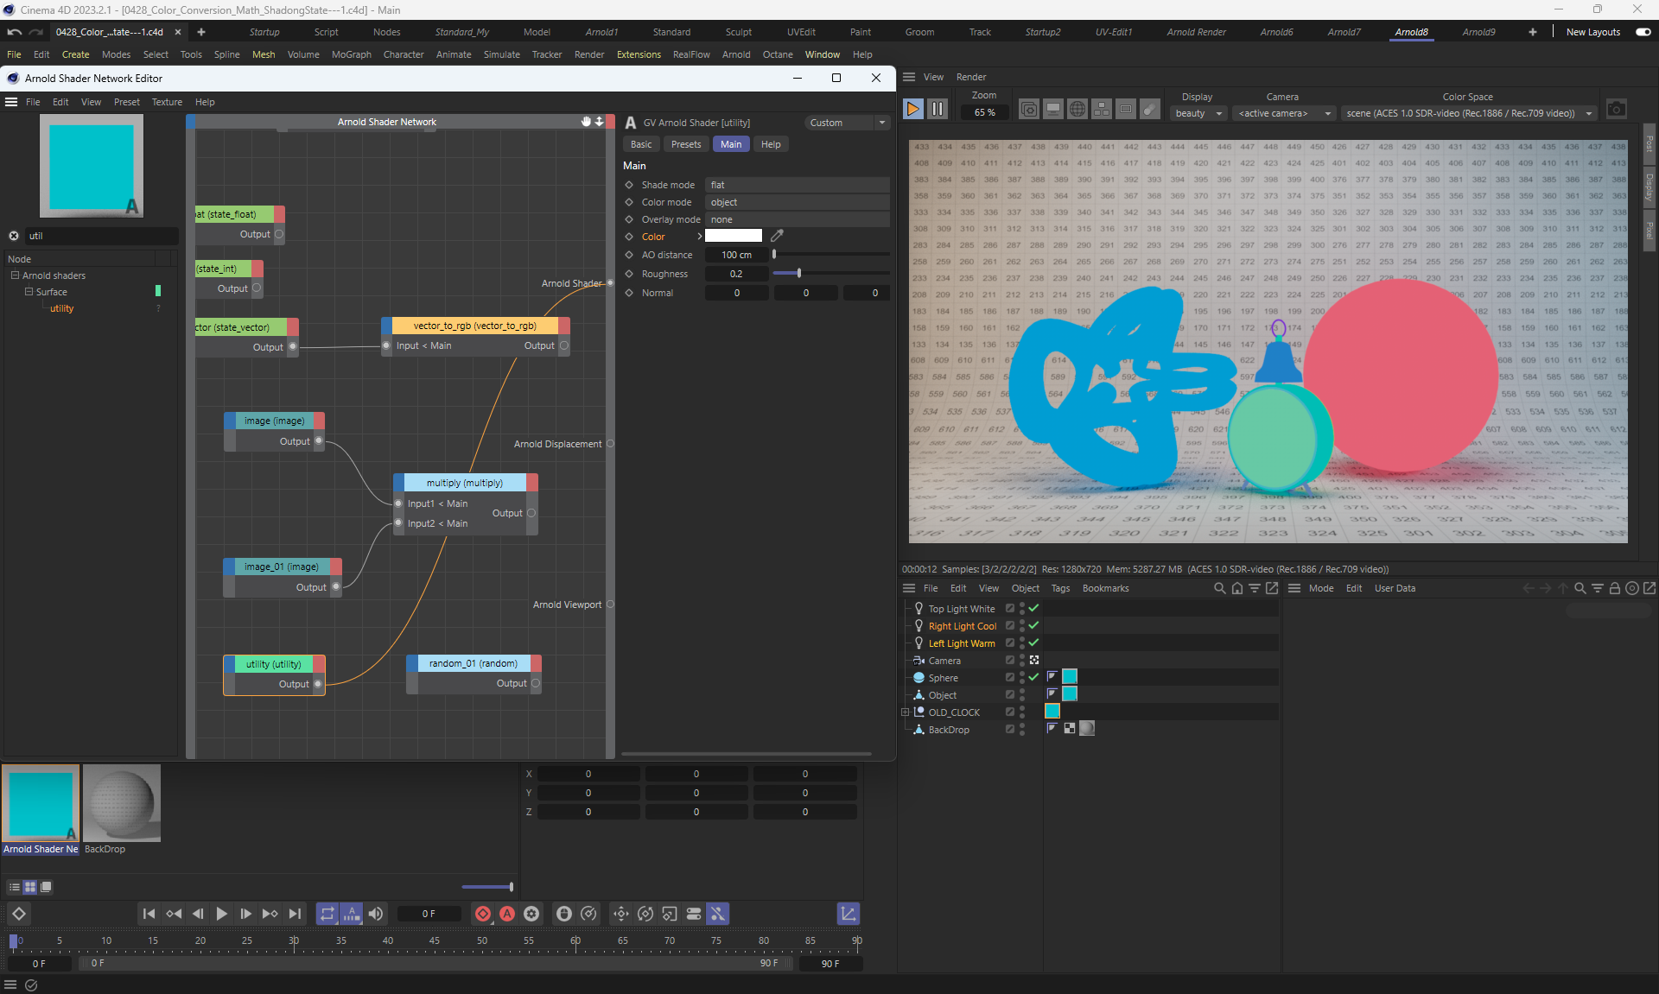Toggle the Autokeying button in timeline
The width and height of the screenshot is (1659, 994).
[x=507, y=914]
